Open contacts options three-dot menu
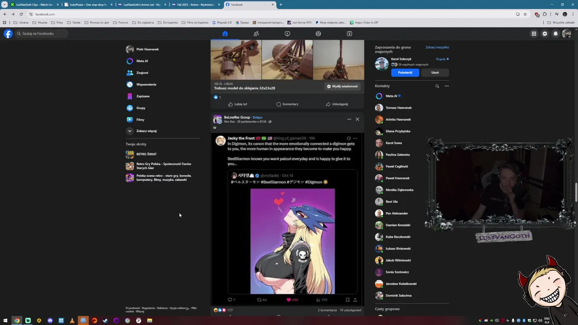The width and height of the screenshot is (578, 325). pos(447,86)
